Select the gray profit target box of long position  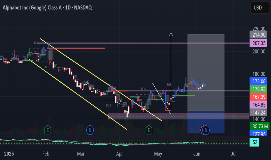point(206,72)
